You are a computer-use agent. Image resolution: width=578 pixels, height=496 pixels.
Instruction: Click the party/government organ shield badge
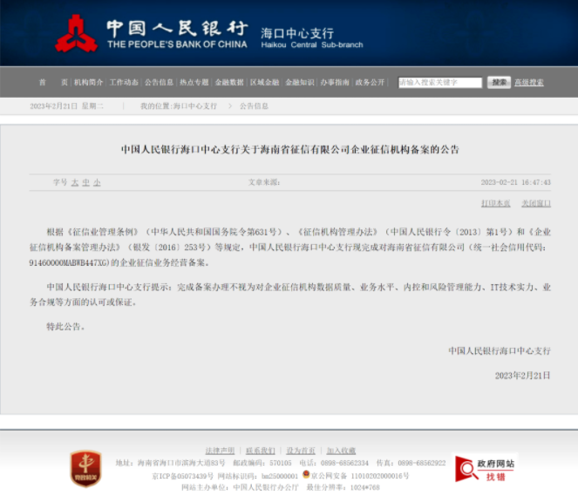point(86,468)
